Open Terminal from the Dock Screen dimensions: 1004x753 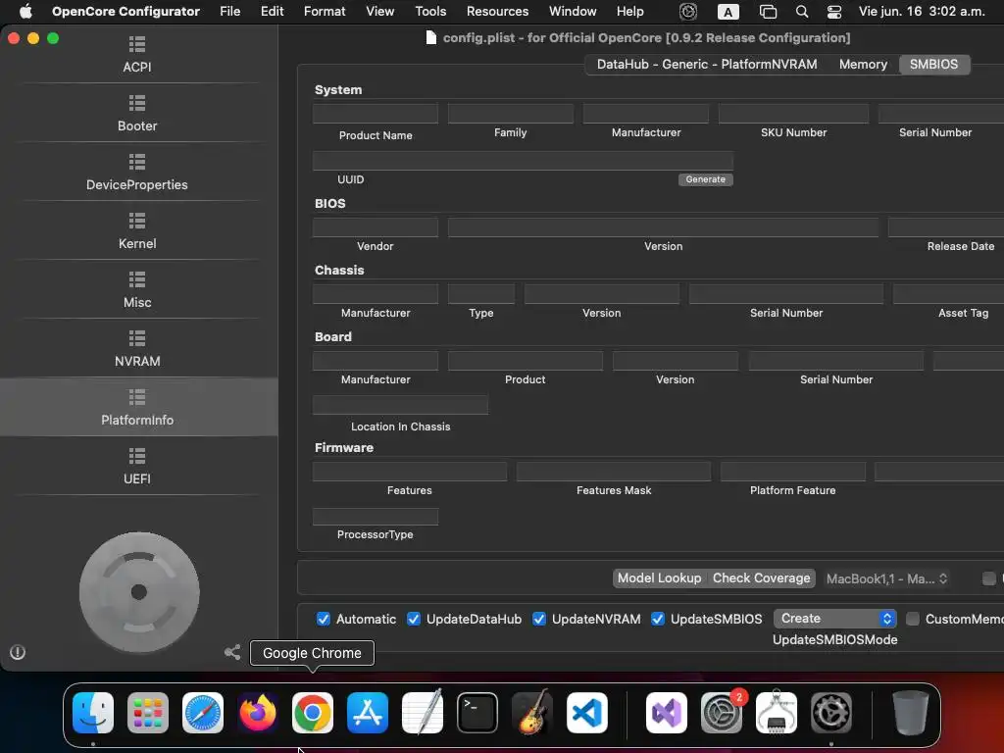point(477,713)
